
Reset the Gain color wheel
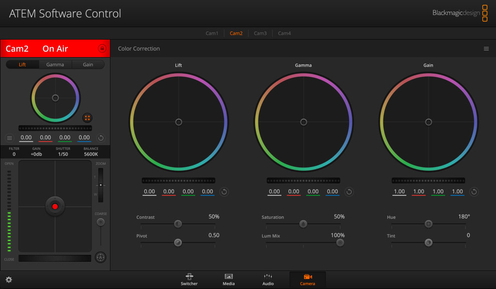click(473, 192)
